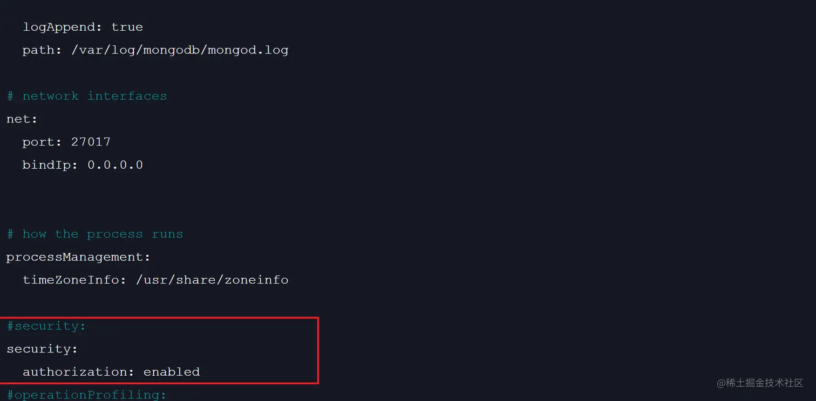Click the bindIp value 0.0.0.0
Image resolution: width=816 pixels, height=401 pixels.
click(x=115, y=165)
